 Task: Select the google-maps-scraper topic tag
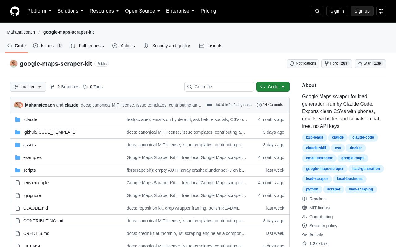coord(325,169)
